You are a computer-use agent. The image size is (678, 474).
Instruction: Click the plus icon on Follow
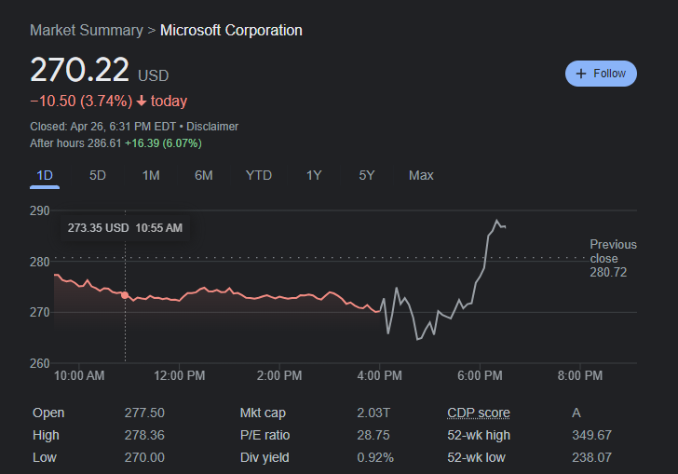581,74
